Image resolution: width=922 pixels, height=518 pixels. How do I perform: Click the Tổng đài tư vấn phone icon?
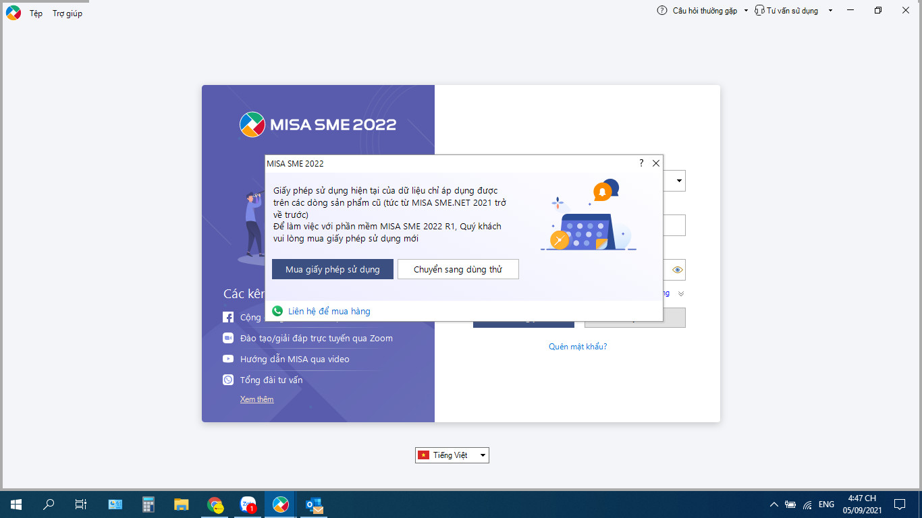point(228,380)
